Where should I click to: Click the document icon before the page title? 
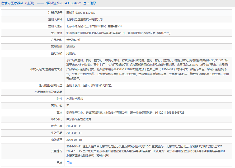[x=3, y=3]
